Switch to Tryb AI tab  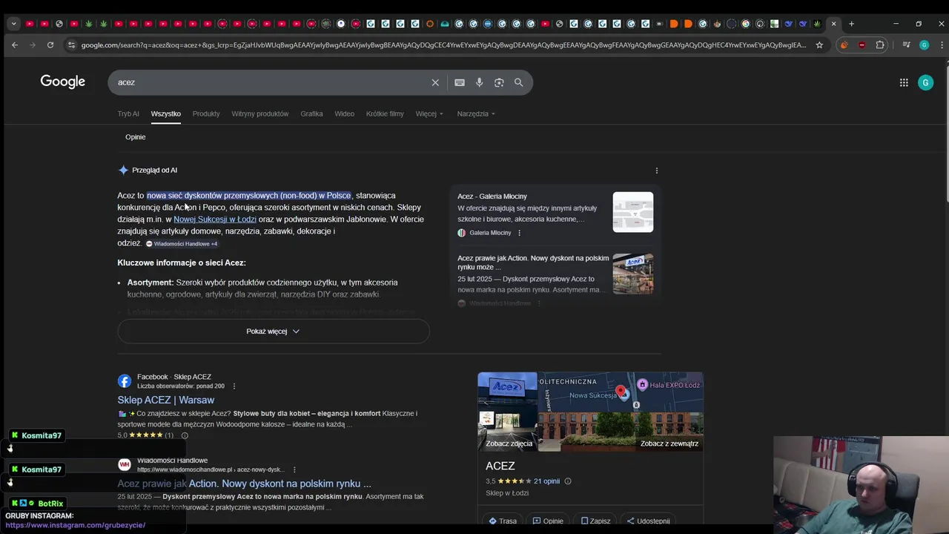click(x=128, y=113)
